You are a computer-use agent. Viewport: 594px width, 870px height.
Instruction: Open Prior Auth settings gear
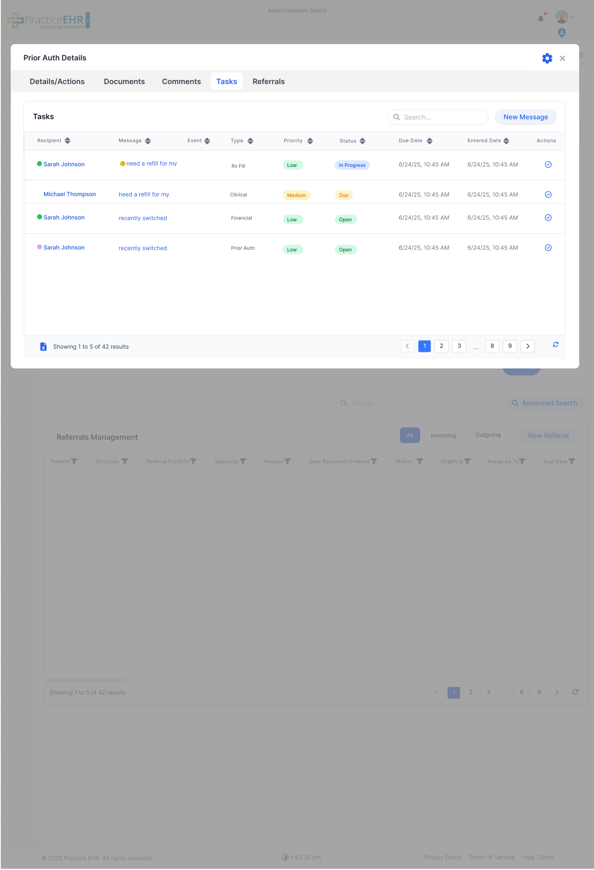pyautogui.click(x=547, y=58)
